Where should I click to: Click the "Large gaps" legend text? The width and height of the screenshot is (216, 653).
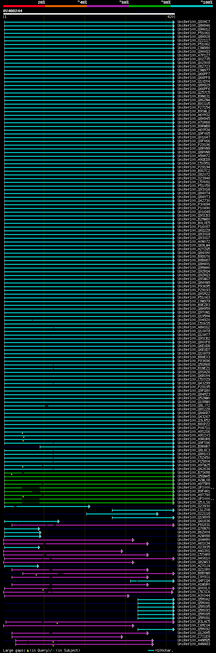(13, 650)
